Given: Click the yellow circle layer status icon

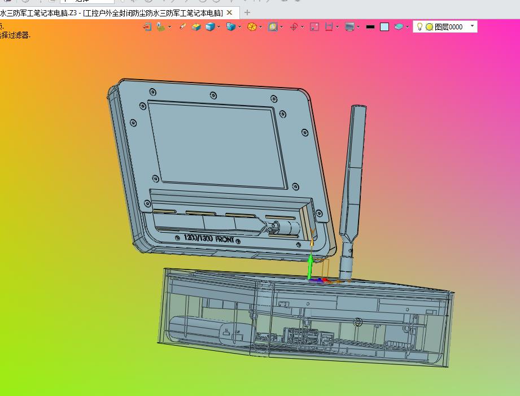Looking at the screenshot, I should pos(429,27).
